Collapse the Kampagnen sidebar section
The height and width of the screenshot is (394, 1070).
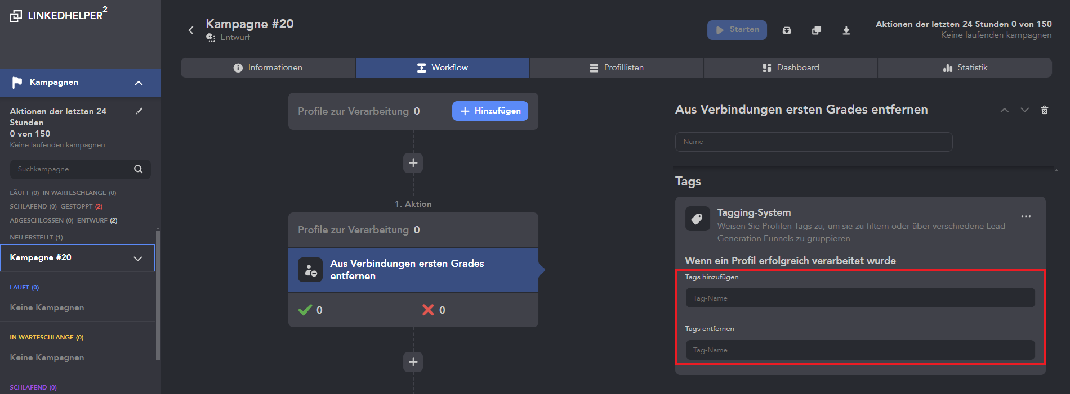pyautogui.click(x=139, y=83)
